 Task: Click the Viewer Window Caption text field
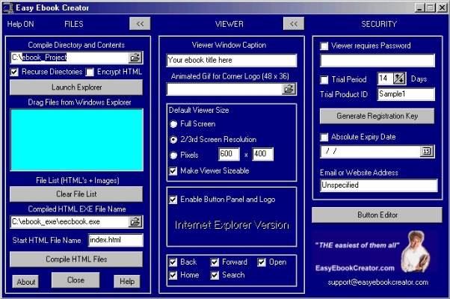[x=231, y=61]
